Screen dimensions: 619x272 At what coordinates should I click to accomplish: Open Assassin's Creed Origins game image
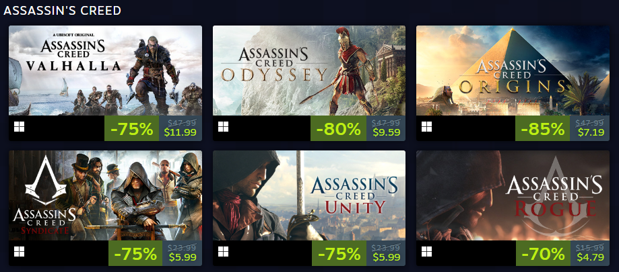tap(513, 71)
